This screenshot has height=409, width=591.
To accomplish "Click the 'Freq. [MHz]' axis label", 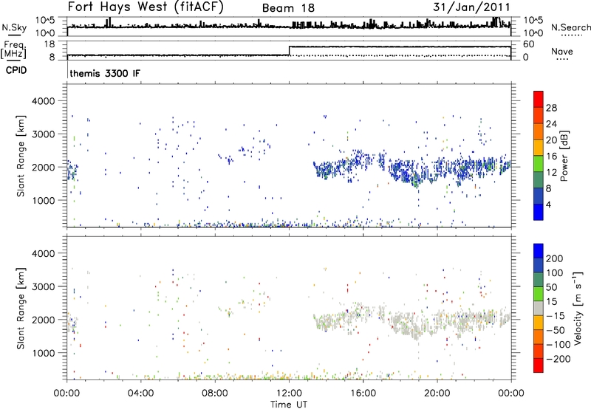I will pos(13,49).
